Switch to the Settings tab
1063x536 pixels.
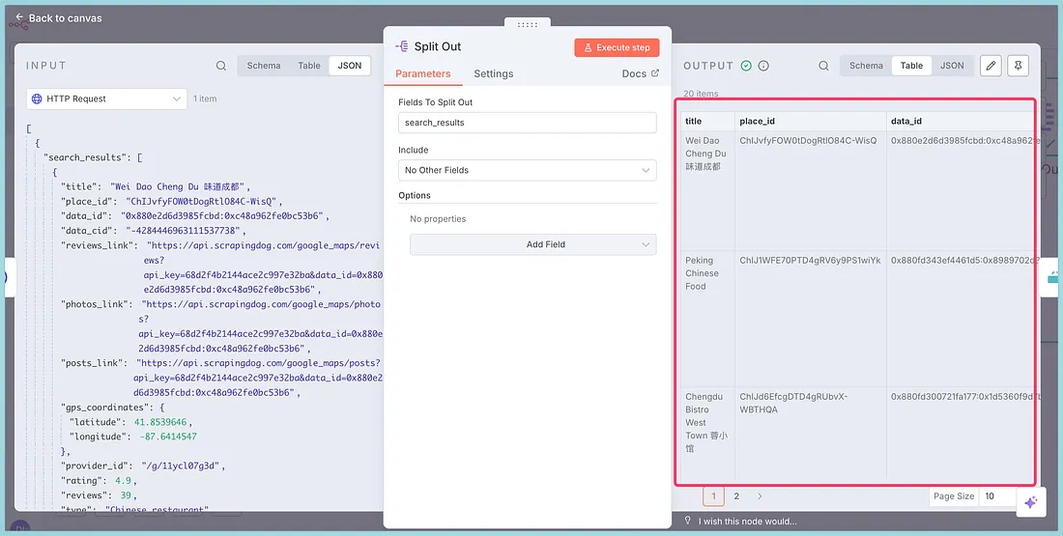493,73
